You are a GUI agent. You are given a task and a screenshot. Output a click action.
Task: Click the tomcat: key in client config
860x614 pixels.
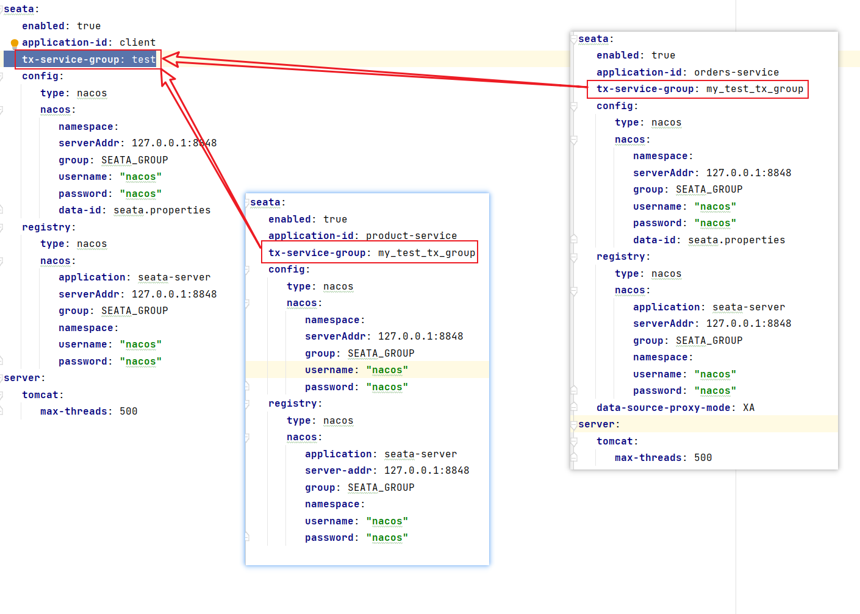point(43,395)
